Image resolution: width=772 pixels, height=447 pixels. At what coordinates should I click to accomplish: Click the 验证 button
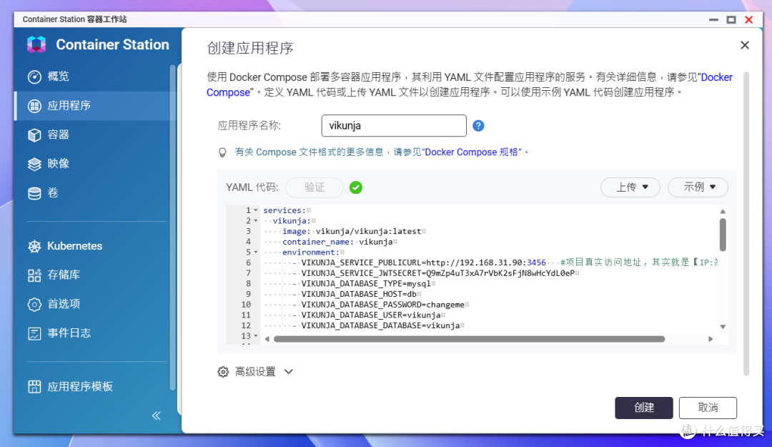314,187
